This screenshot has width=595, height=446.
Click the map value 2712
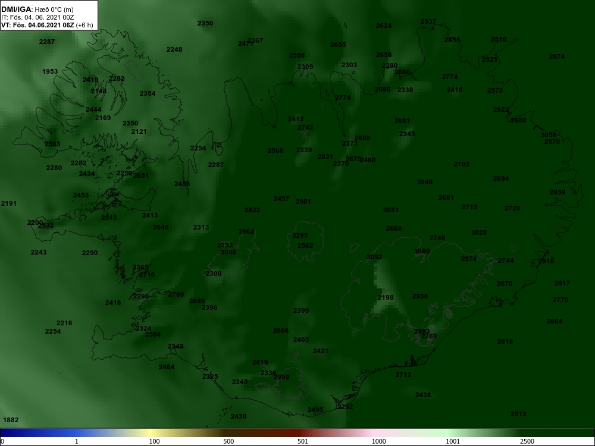click(403, 375)
